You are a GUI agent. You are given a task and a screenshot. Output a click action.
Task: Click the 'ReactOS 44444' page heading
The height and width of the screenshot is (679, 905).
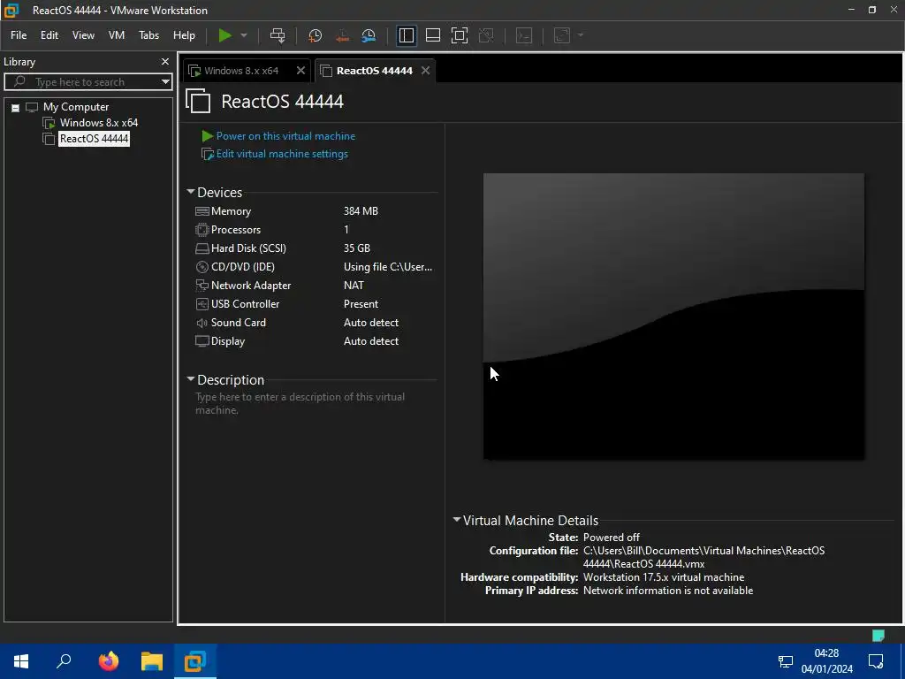pyautogui.click(x=282, y=102)
